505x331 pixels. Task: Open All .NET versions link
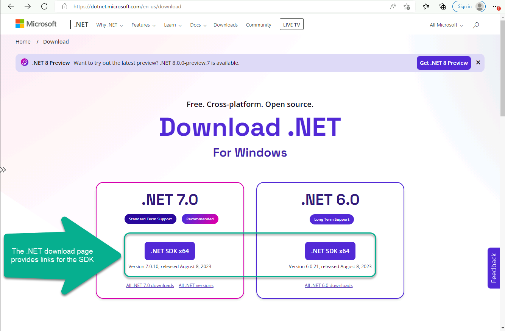pos(196,286)
